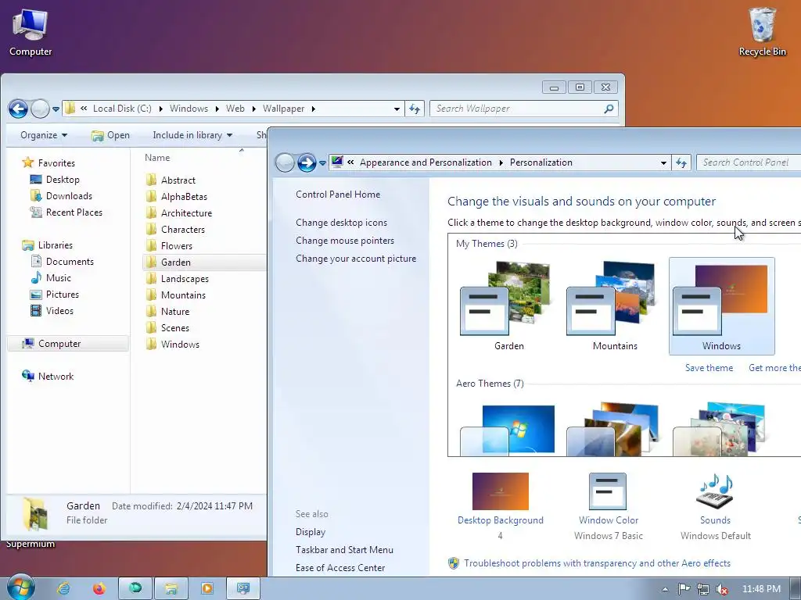Viewport: 801px width, 600px height.
Task: Open the Music library
Action: tap(51, 278)
